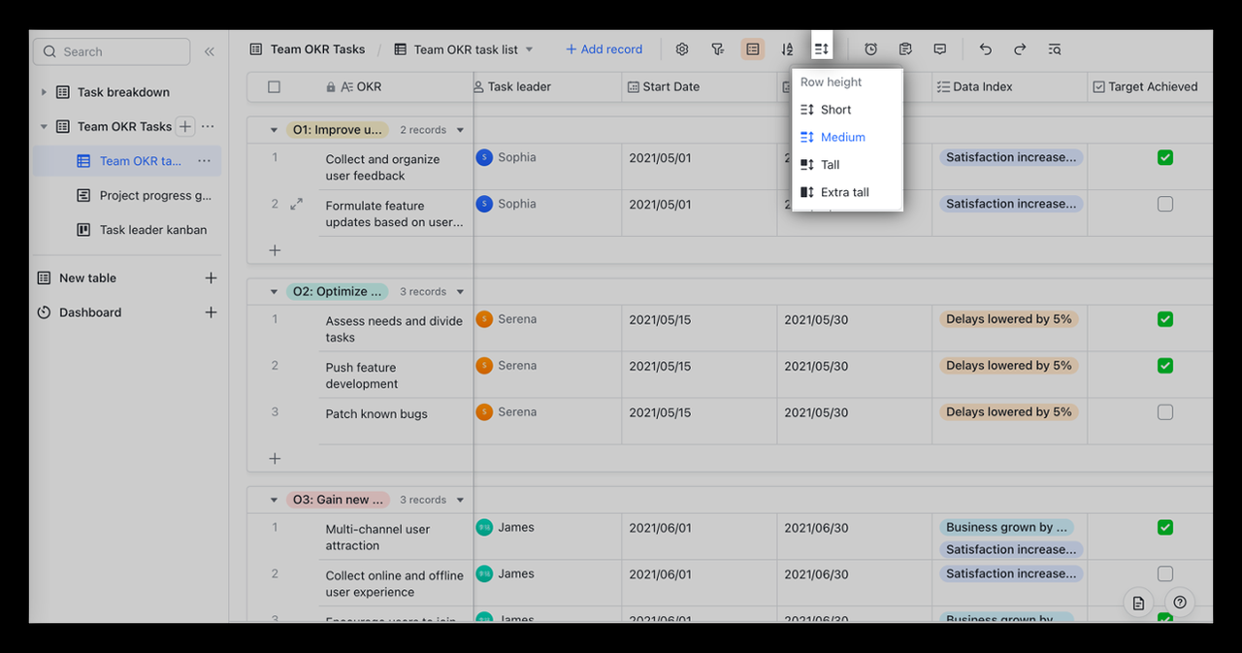Select Short row height option

pos(834,110)
